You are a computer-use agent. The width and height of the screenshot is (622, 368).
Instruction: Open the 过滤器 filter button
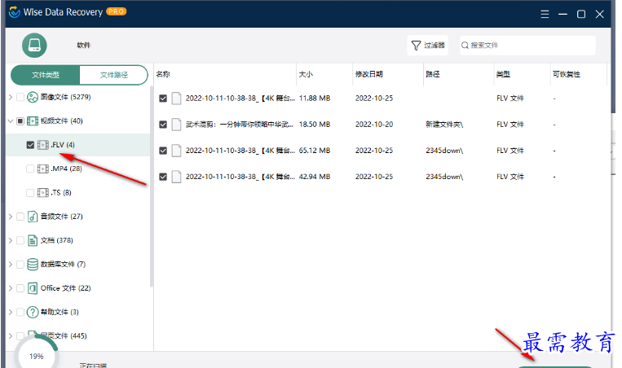click(428, 46)
